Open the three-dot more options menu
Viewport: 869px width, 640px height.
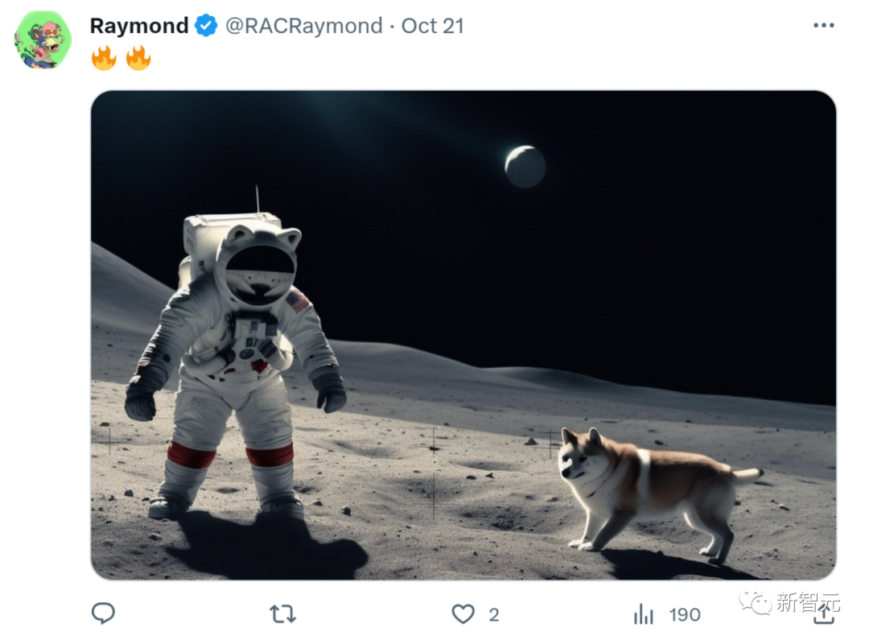click(823, 26)
